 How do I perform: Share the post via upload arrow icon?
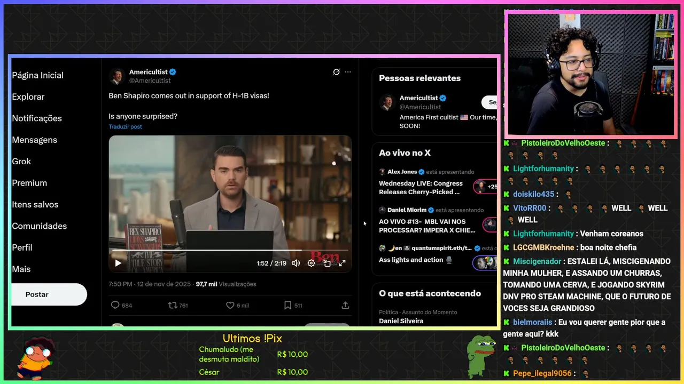pyautogui.click(x=345, y=305)
